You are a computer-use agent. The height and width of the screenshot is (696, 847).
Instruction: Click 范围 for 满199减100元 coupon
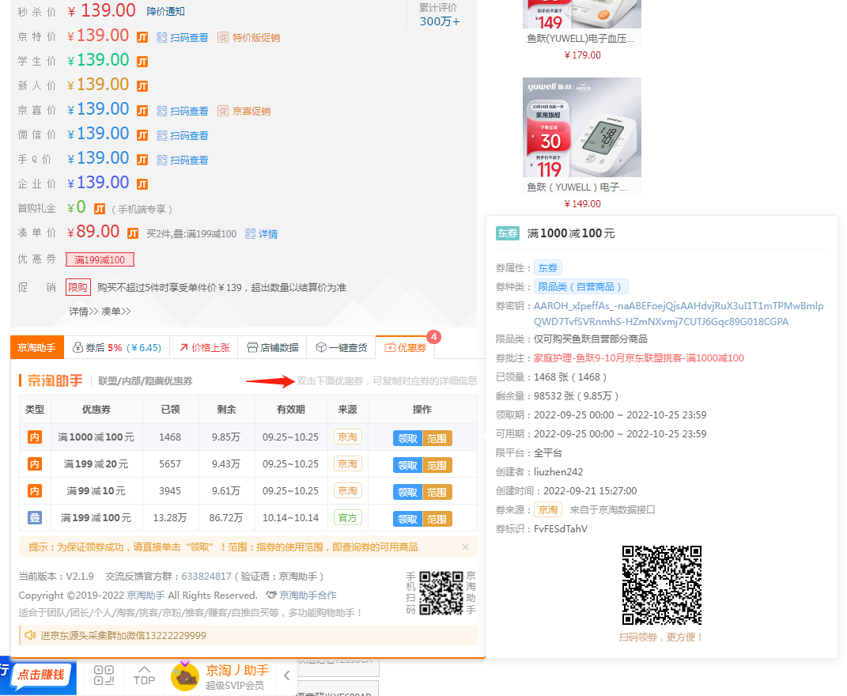point(437,520)
